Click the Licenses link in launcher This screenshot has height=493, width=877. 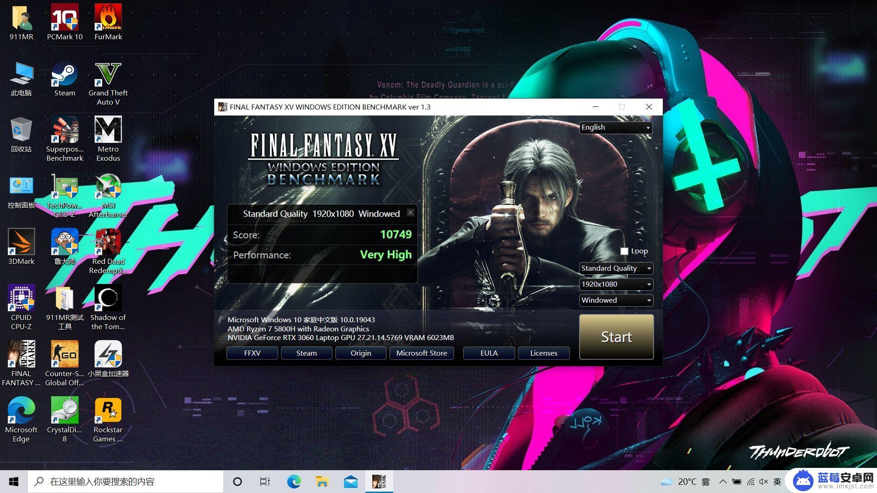(543, 353)
